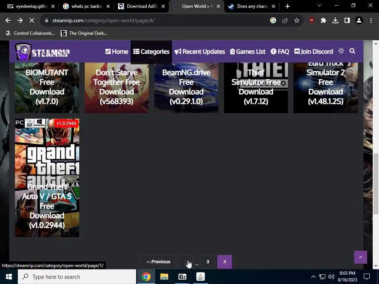Click the taskbar search box
379x284 pixels.
point(77,277)
